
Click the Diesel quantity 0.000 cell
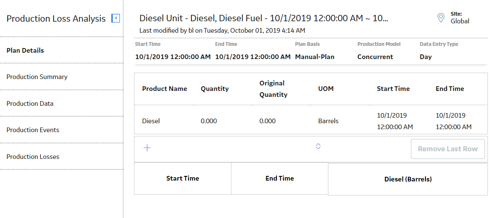coord(209,121)
